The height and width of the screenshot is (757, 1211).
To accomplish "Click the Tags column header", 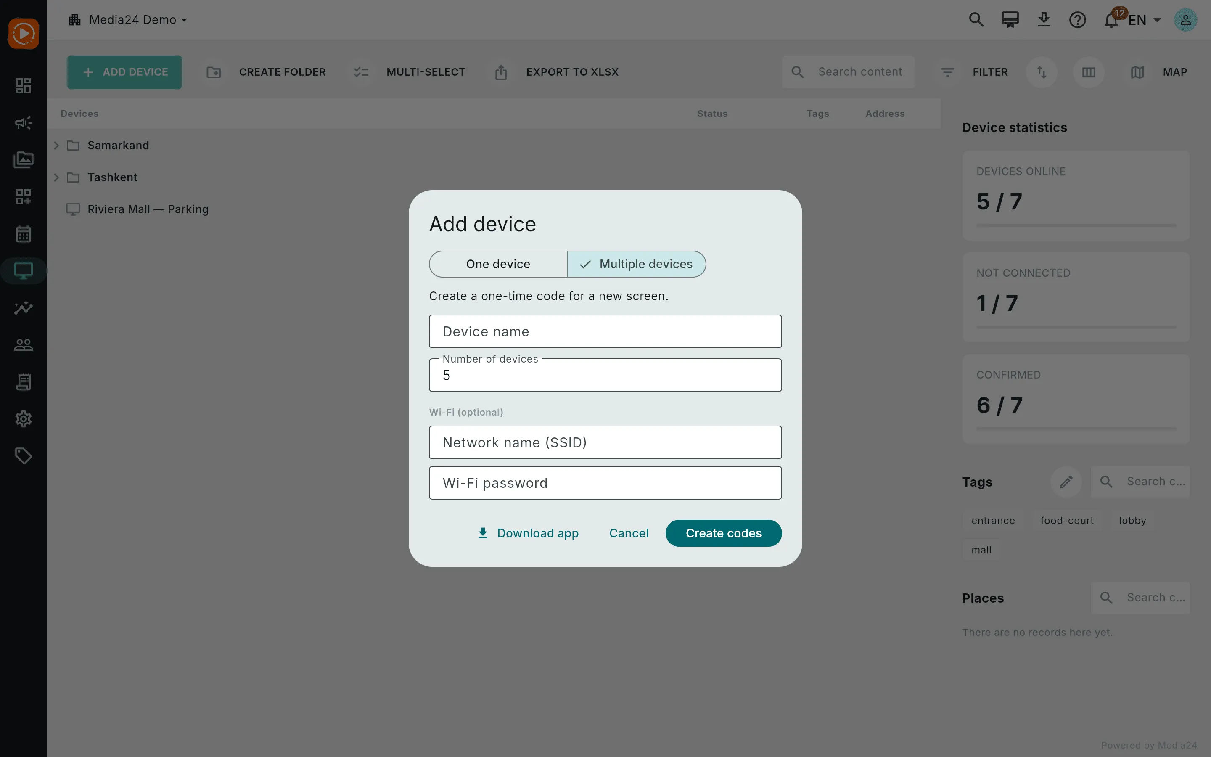I will (x=818, y=114).
